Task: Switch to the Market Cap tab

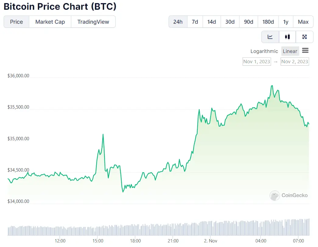Action: coord(50,22)
